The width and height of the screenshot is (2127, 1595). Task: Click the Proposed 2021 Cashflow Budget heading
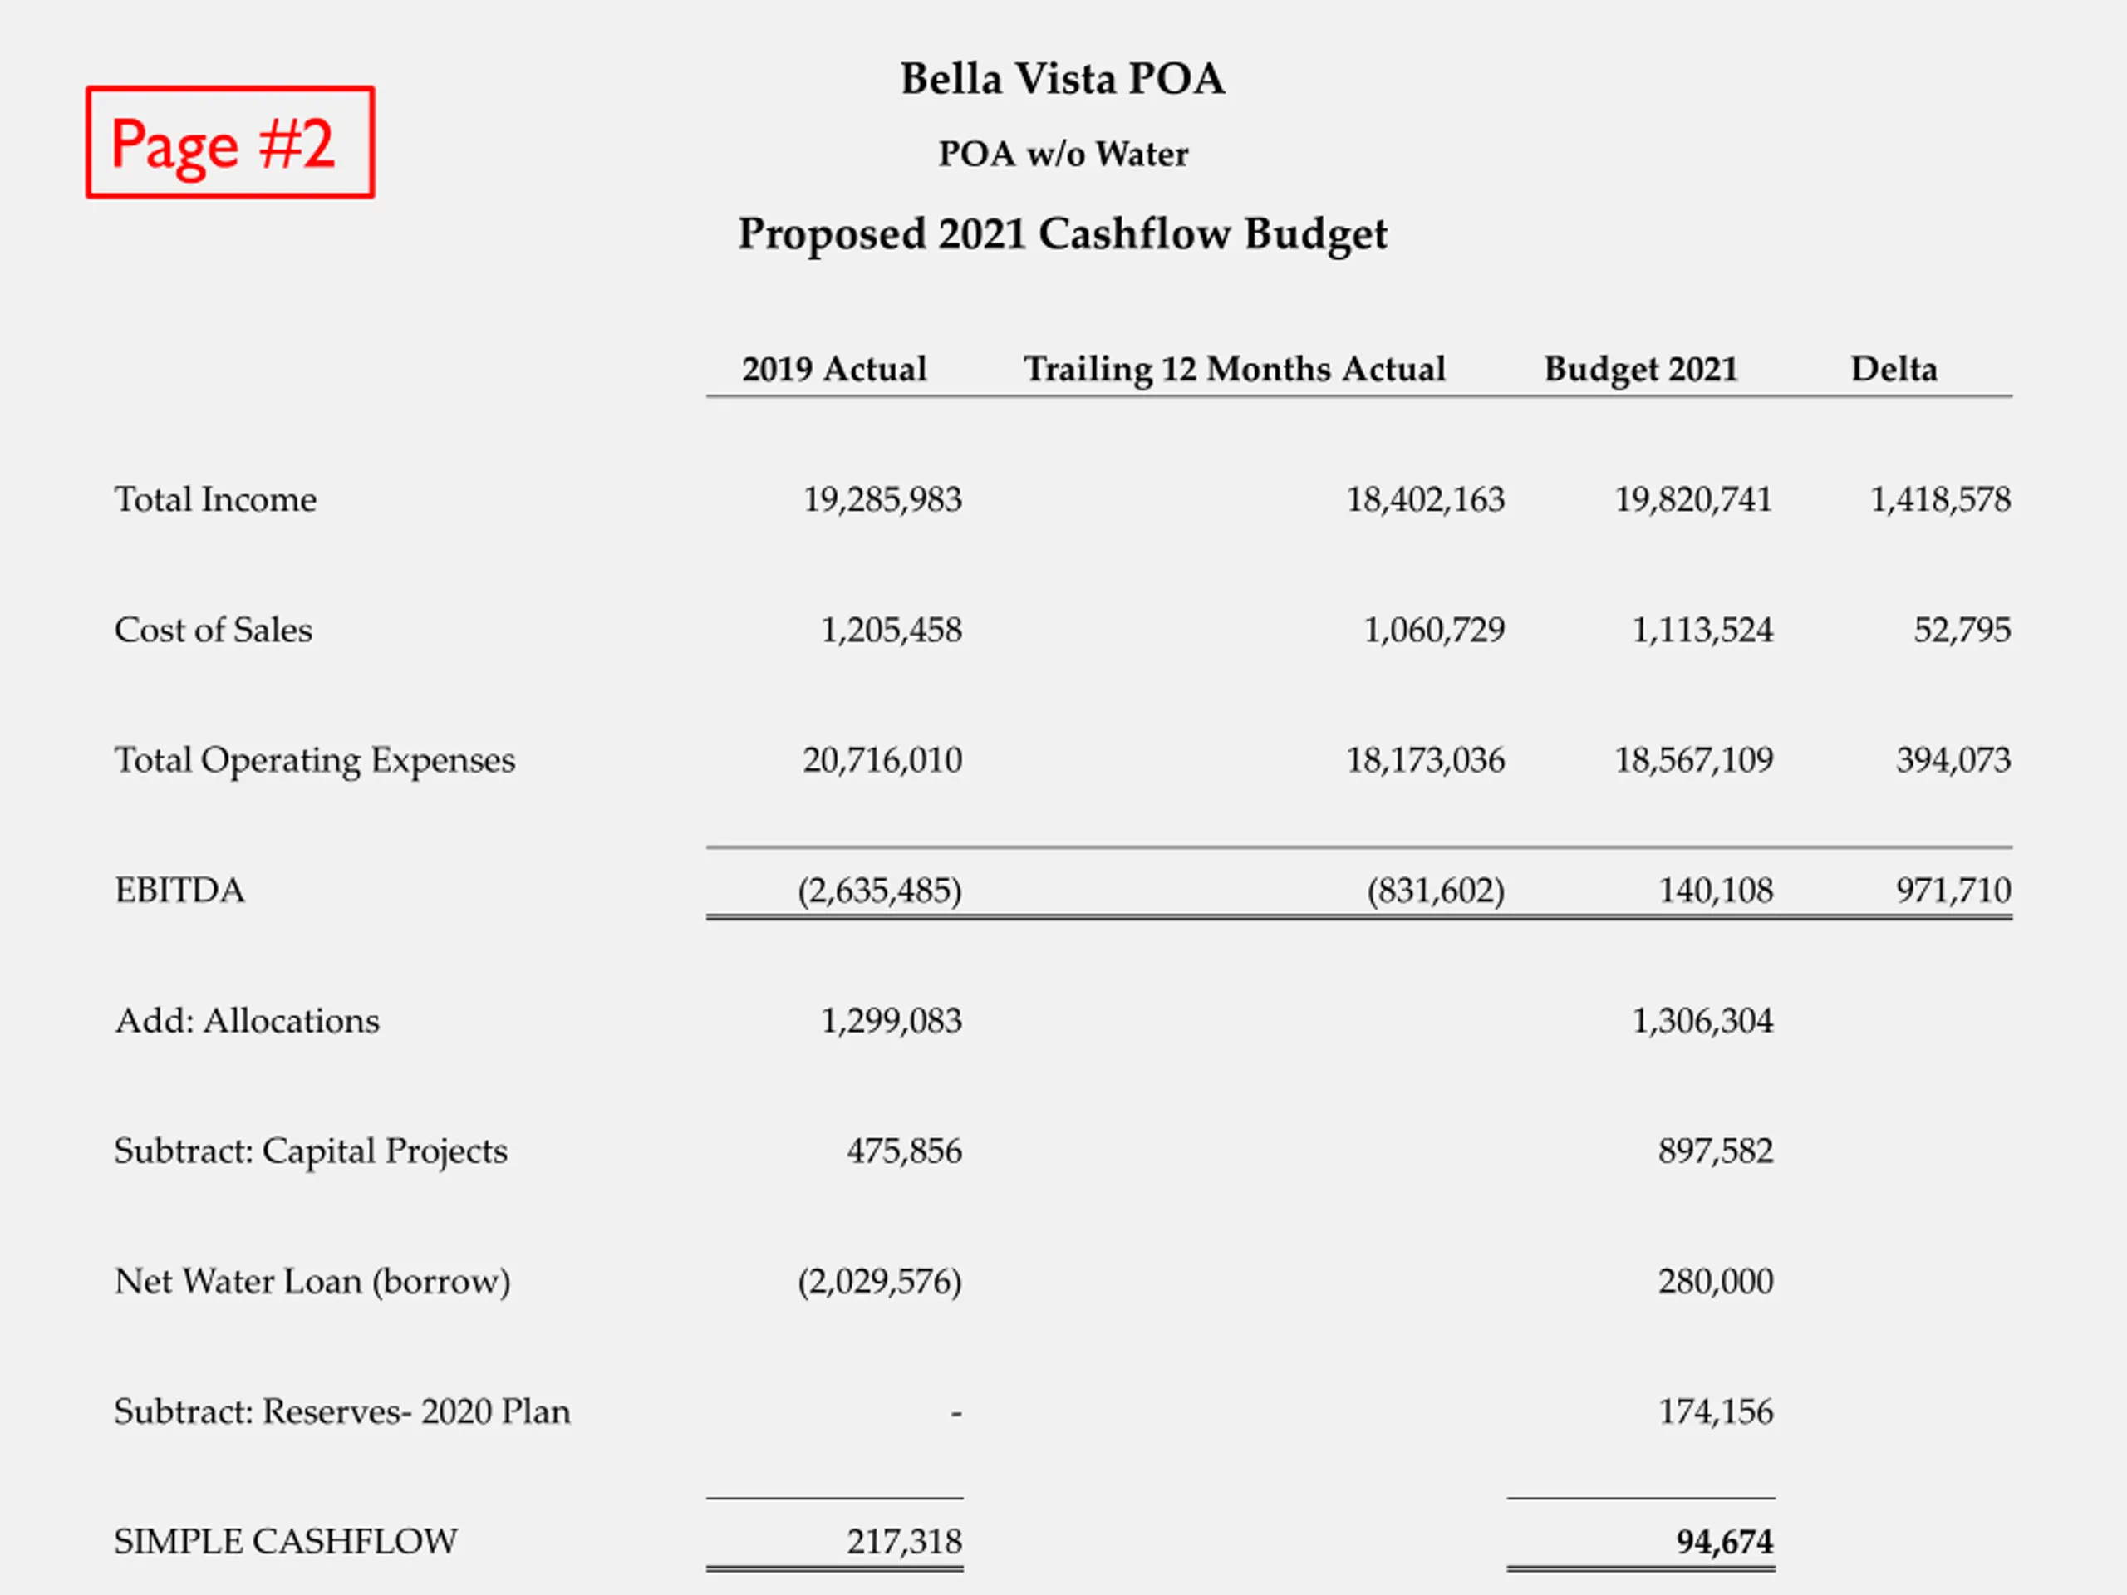coord(1063,234)
